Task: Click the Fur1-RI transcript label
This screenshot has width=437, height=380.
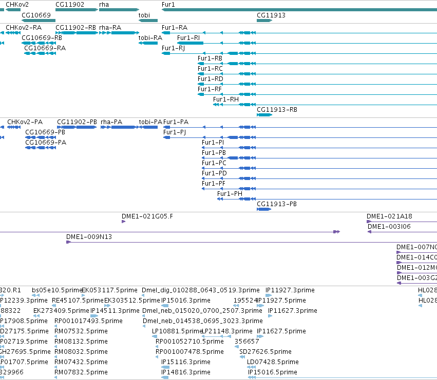Action: pyautogui.click(x=188, y=37)
